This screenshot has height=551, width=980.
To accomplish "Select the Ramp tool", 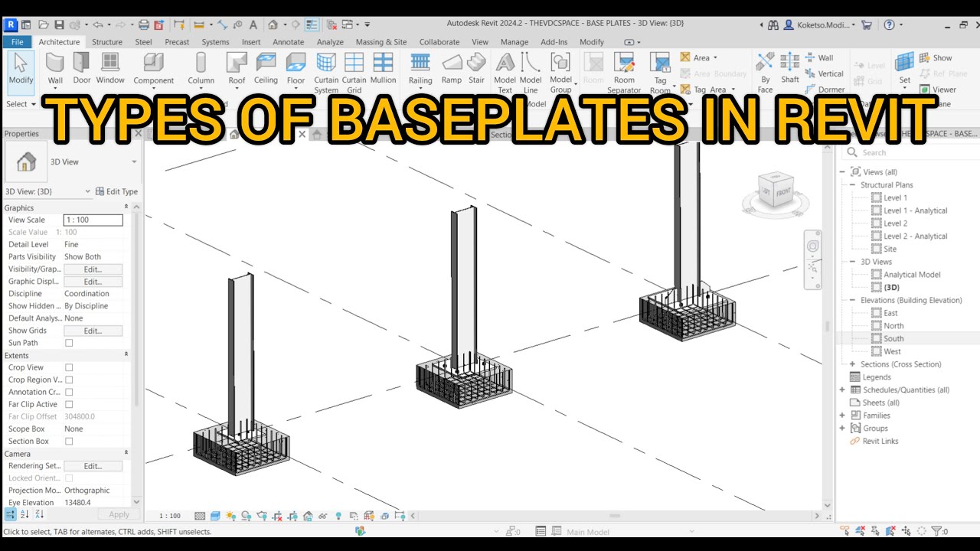I will 452,68.
